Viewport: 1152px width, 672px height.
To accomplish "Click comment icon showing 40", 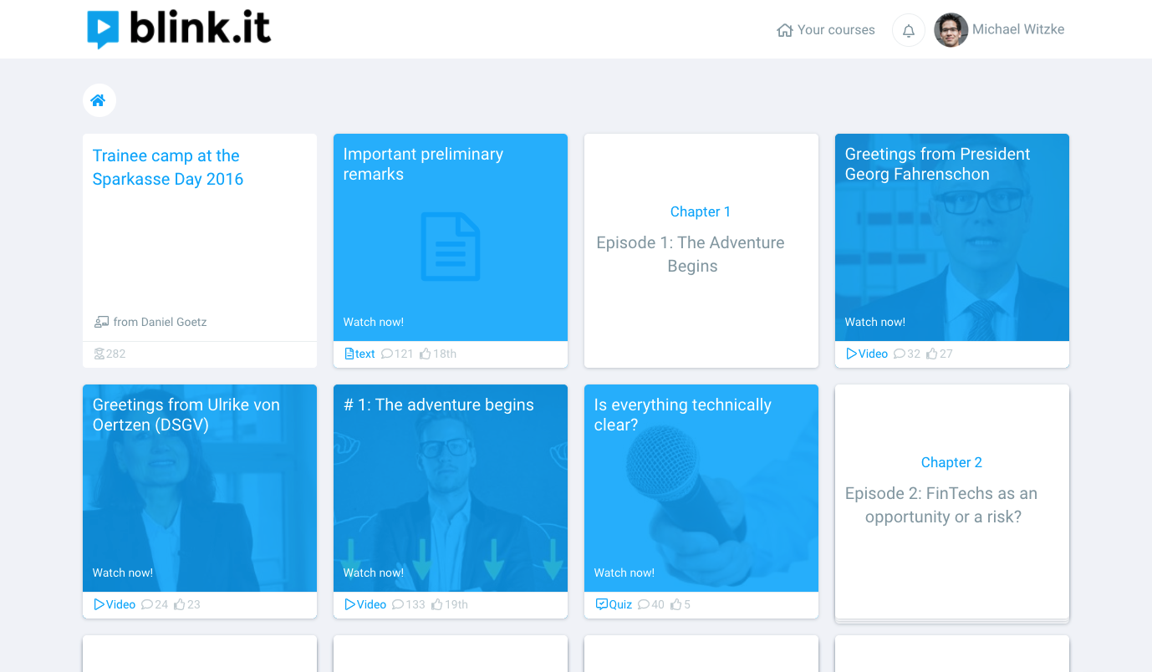I will (643, 604).
